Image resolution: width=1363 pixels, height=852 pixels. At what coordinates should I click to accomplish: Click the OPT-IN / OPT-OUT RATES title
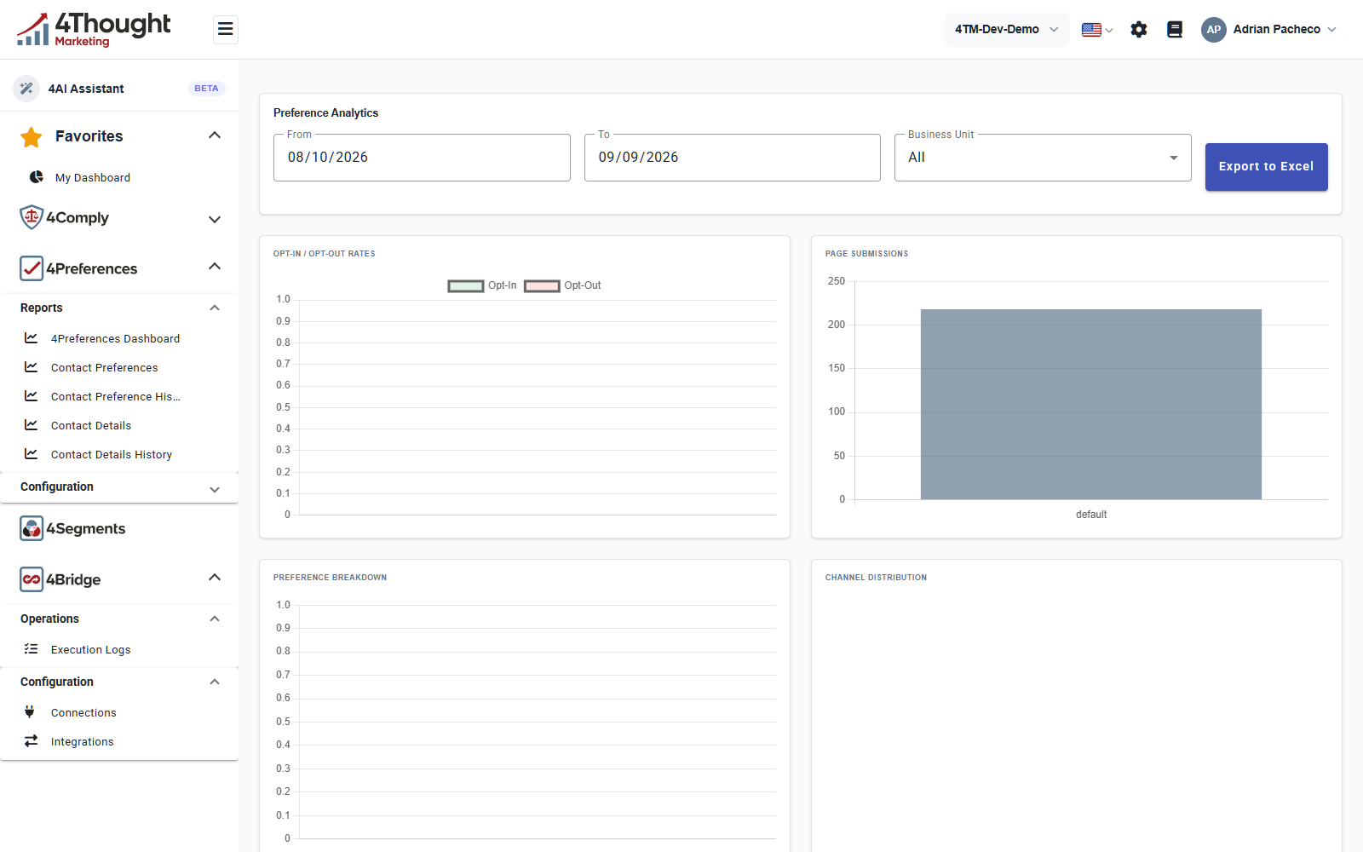click(324, 254)
